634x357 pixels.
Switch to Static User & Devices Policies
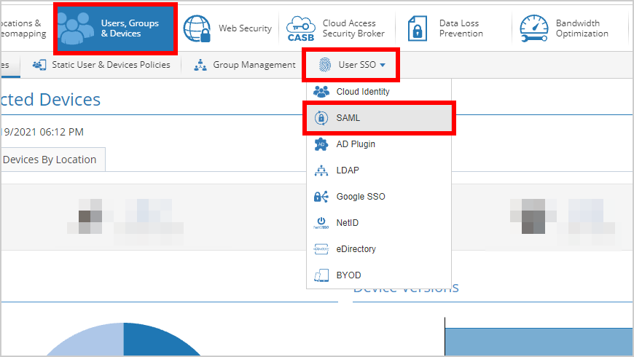(x=101, y=65)
